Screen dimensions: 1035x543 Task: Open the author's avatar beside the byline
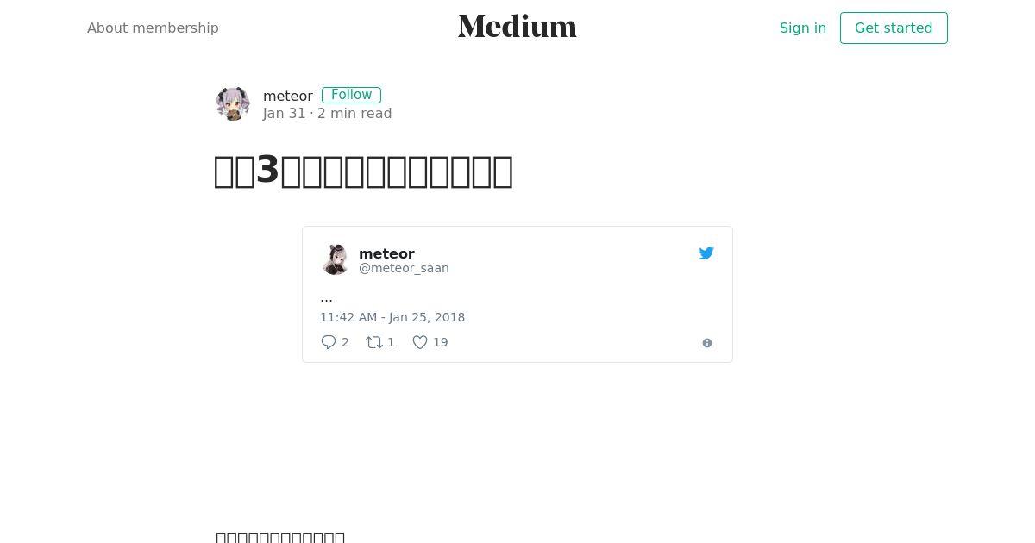pos(233,103)
